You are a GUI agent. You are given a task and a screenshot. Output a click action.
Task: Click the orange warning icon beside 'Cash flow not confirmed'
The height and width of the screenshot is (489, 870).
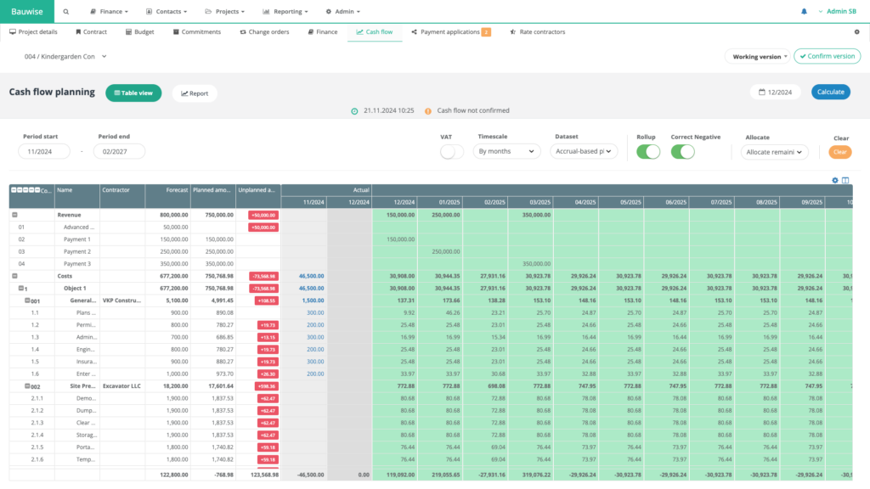tap(428, 111)
